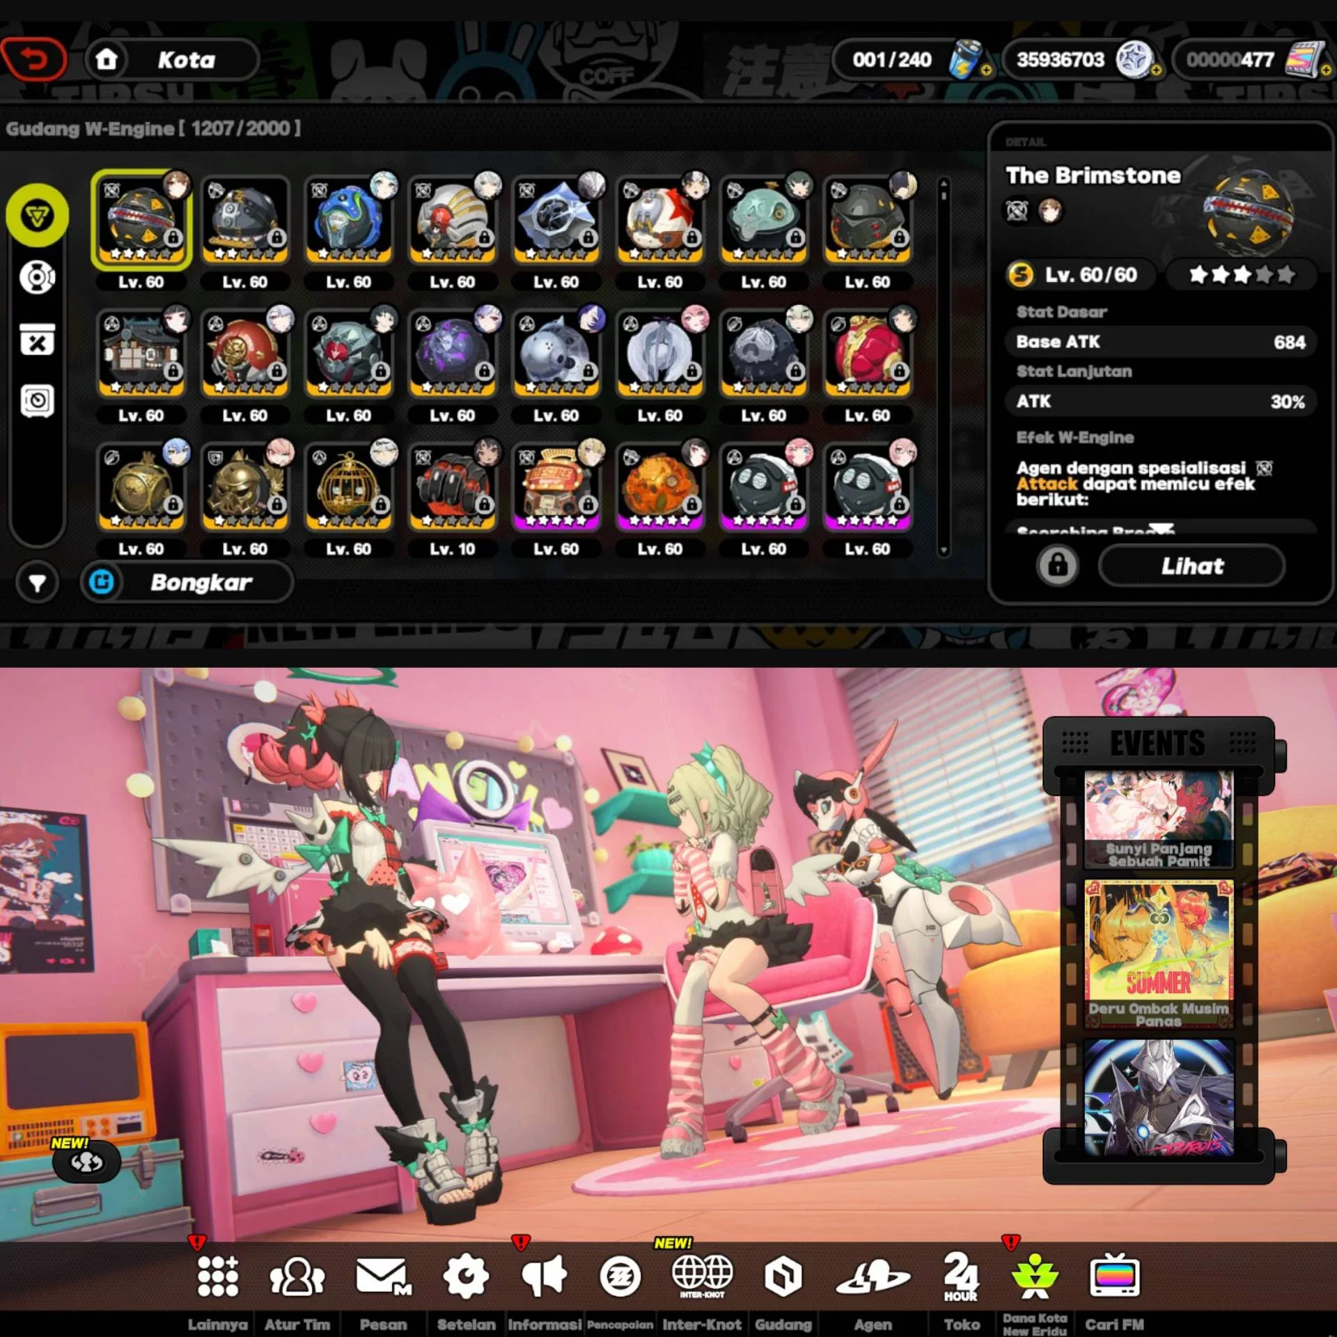1337x1337 pixels.
Task: Switch to the Drive Disc category tab
Action: [x=38, y=278]
